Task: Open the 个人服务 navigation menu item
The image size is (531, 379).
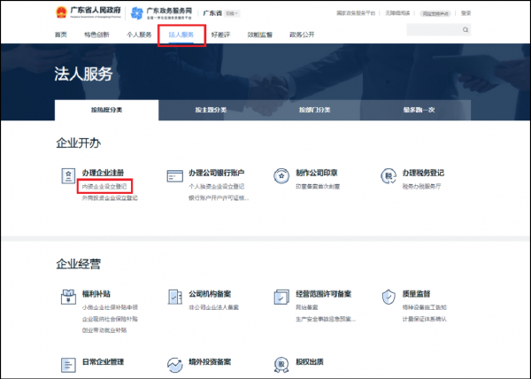Action: coord(138,35)
